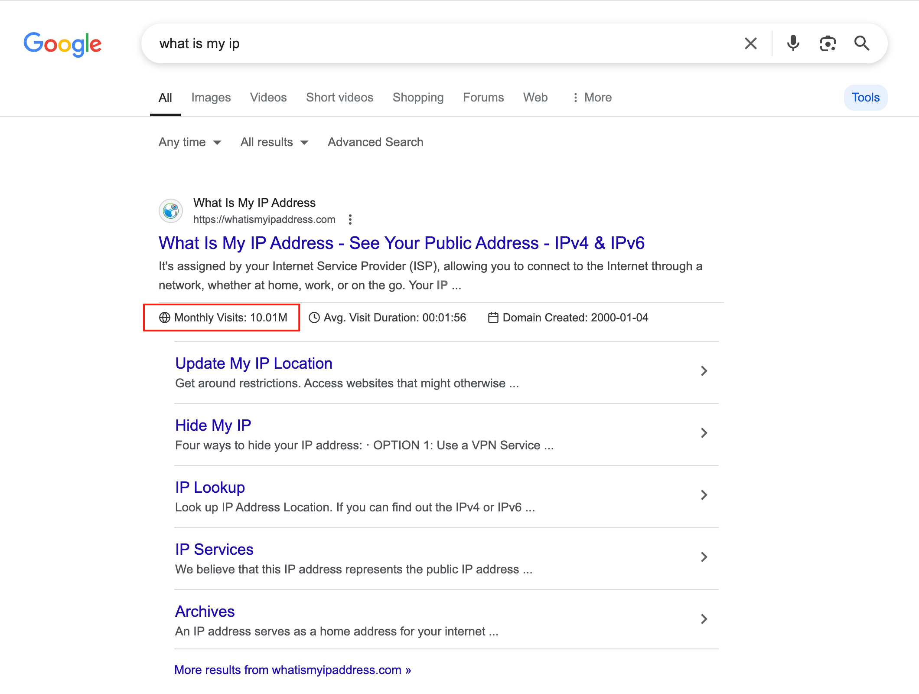
Task: Open More results from whatismyipaddress.com link
Action: pos(293,670)
